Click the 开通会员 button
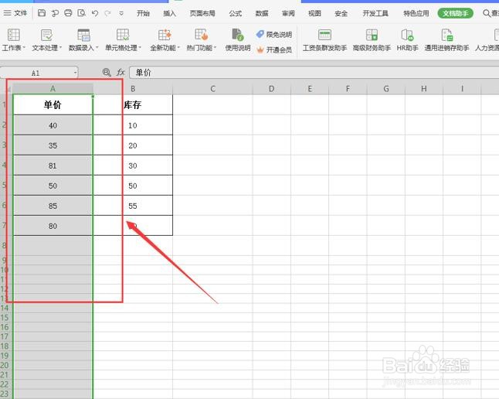This screenshot has width=499, height=399. (274, 49)
